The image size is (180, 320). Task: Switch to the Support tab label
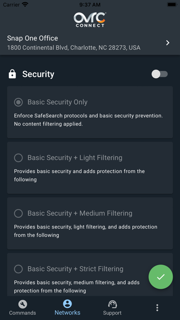coord(112,313)
